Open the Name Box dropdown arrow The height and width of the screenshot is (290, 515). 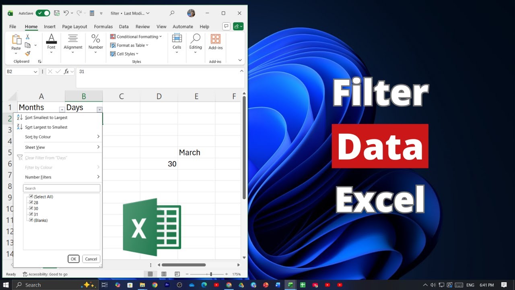point(35,72)
